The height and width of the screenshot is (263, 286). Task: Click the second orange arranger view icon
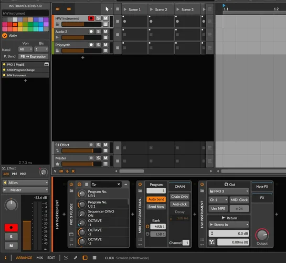pyautogui.click(x=69, y=9)
